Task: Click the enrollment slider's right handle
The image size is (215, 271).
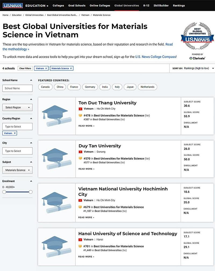Action: pos(31,192)
